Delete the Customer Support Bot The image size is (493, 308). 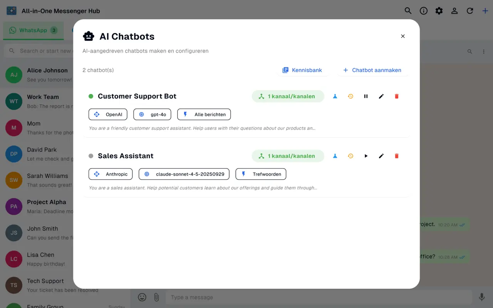tap(397, 96)
